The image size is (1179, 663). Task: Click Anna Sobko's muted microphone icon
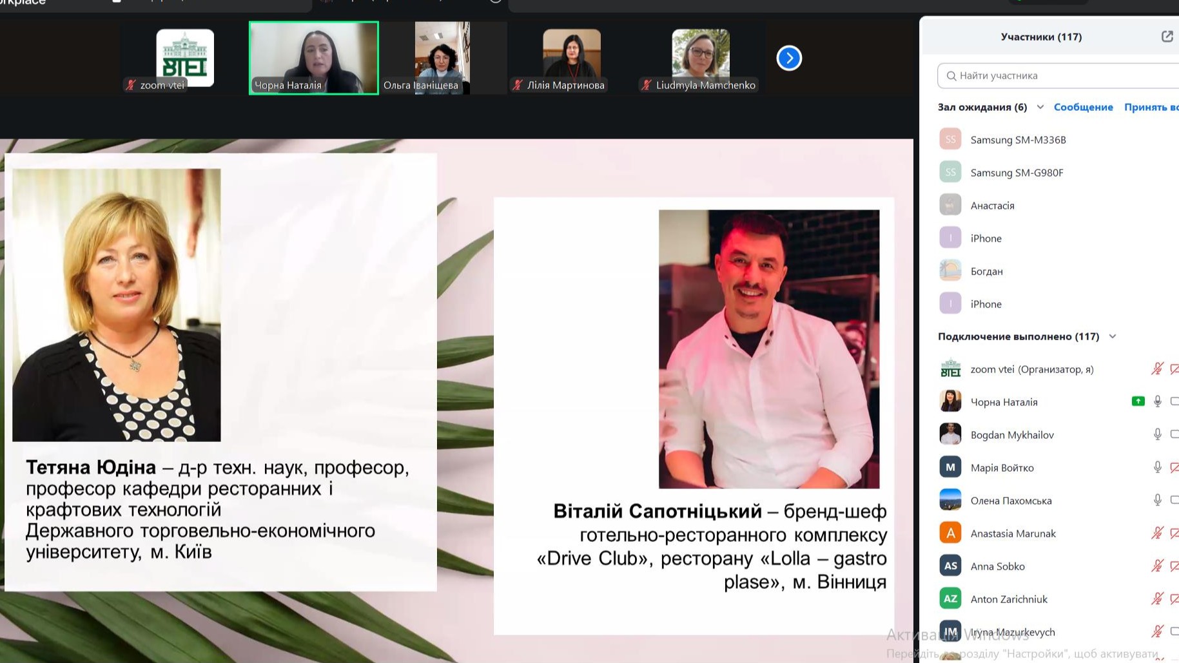1157,566
